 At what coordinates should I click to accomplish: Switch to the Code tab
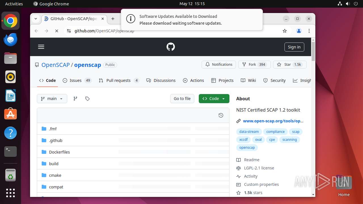47,80
